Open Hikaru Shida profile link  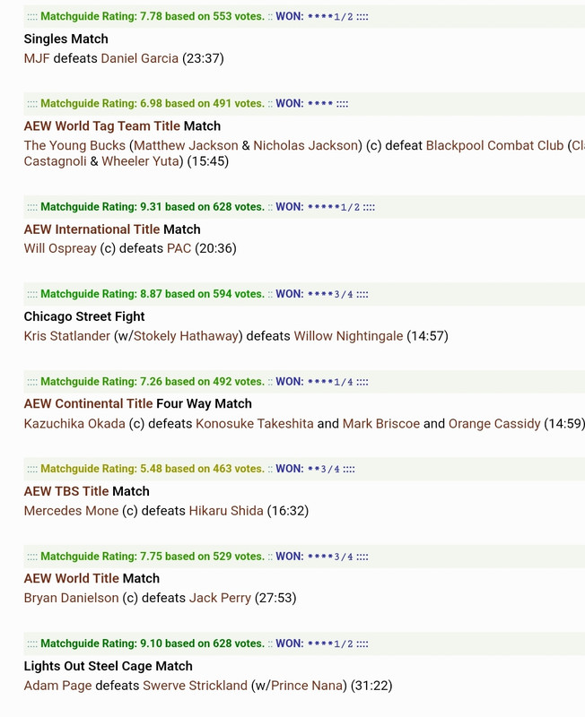(226, 511)
